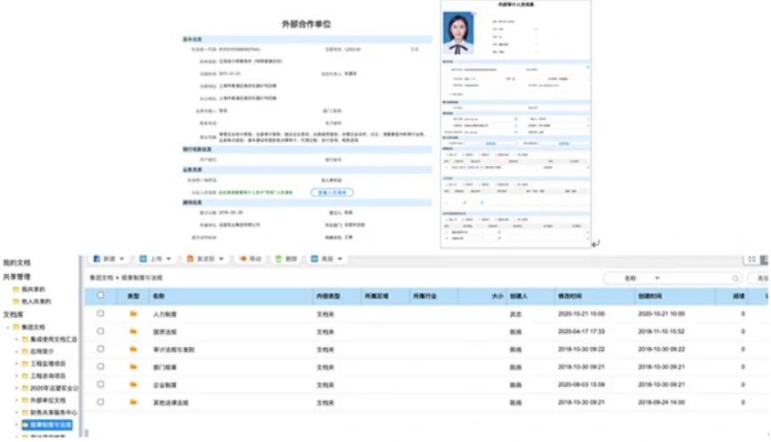Sort the list by 修改时间 column header

point(568,296)
